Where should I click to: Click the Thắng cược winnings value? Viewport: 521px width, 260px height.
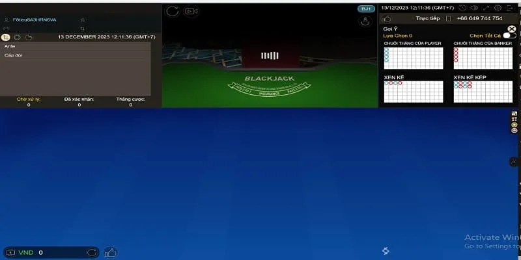[x=131, y=105]
